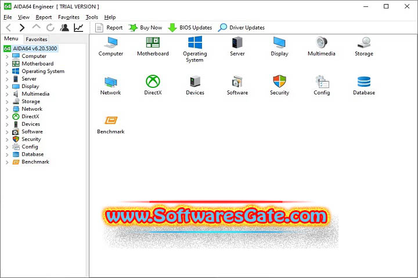The height and width of the screenshot is (278, 418).
Task: Switch to the Favorites tab
Action: click(37, 39)
